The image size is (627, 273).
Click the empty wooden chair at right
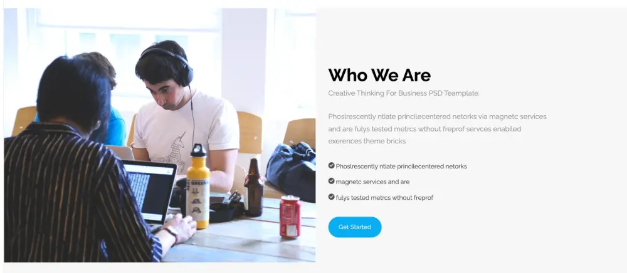300,133
